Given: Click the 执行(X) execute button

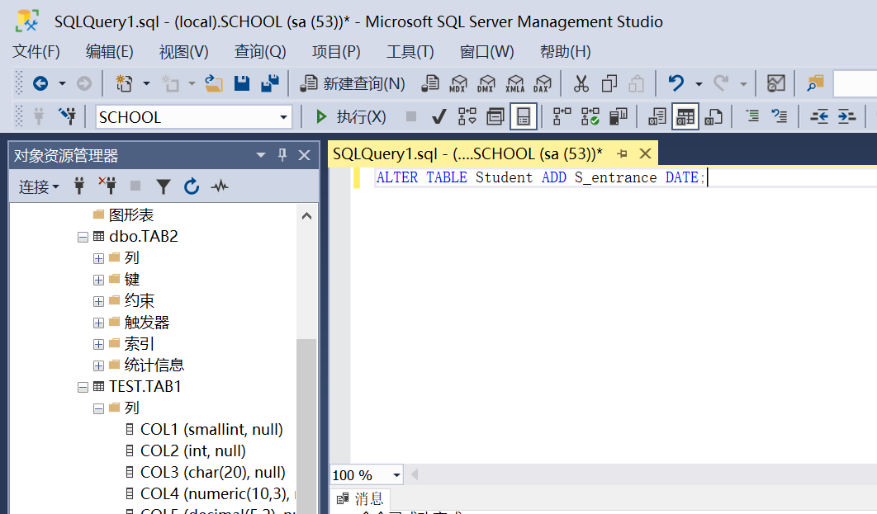Looking at the screenshot, I should tap(350, 117).
